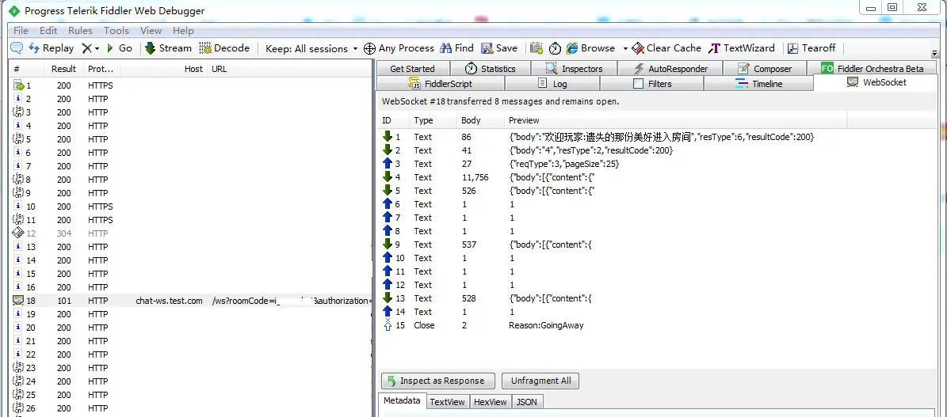Screen dimensions: 947x417
Task: Open the Keep: All sessions dropdown
Action: [311, 48]
